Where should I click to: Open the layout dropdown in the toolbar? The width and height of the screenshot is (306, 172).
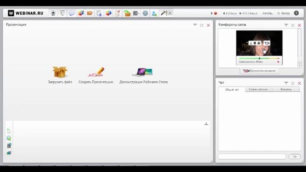136,13
